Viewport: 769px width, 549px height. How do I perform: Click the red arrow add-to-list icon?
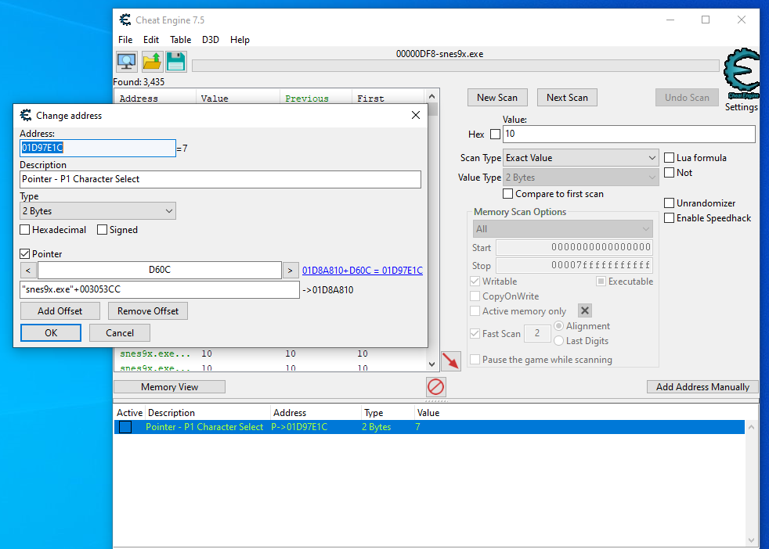click(451, 361)
